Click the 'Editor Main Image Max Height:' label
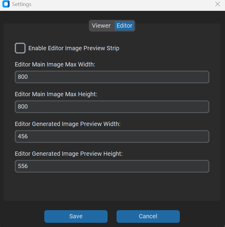The height and width of the screenshot is (227, 225). pyautogui.click(x=56, y=94)
